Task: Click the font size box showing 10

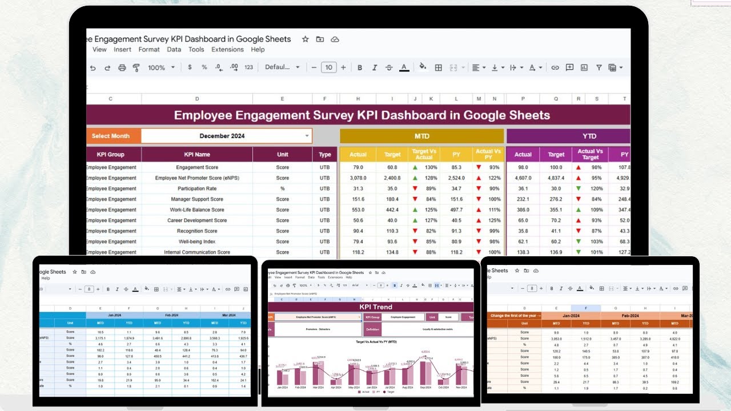Action: (328, 67)
